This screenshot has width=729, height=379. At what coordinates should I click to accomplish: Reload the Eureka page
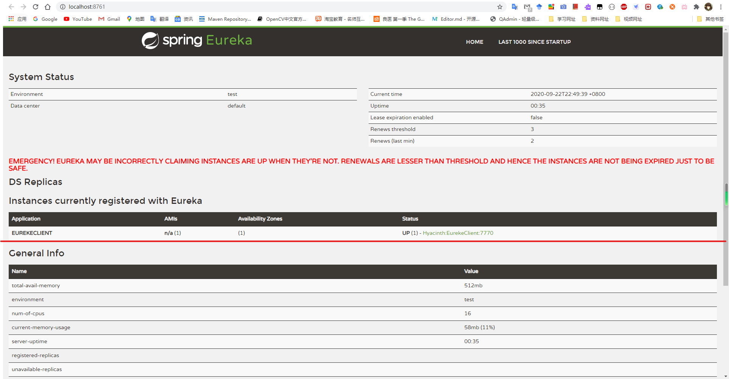click(x=36, y=7)
